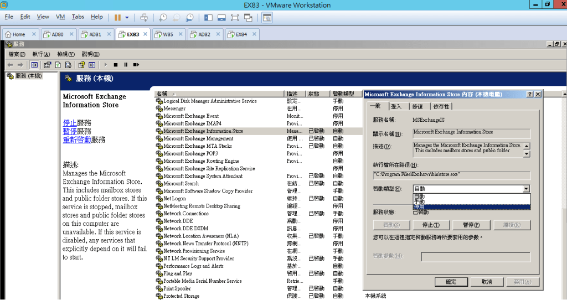The image size is (567, 300).
Task: Click the services help question-mark icon
Action: 81,65
